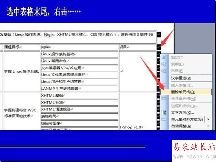Click the T-Shop v1.0 cell

point(137,112)
